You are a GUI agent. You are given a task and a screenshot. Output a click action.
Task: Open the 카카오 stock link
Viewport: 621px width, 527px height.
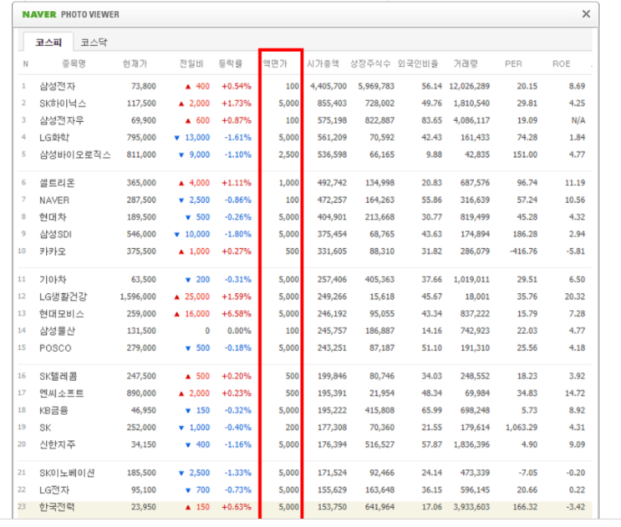coord(53,251)
